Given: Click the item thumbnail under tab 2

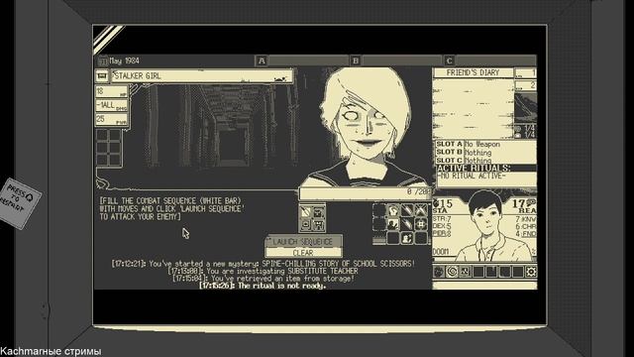Looking at the screenshot, I should click(x=526, y=107).
